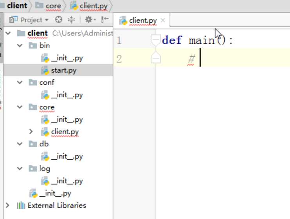Collapse the def main code fold on line 1

point(155,40)
